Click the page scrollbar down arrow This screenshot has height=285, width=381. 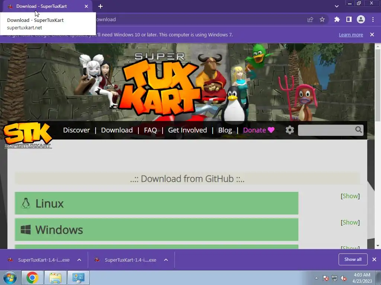[378, 246]
